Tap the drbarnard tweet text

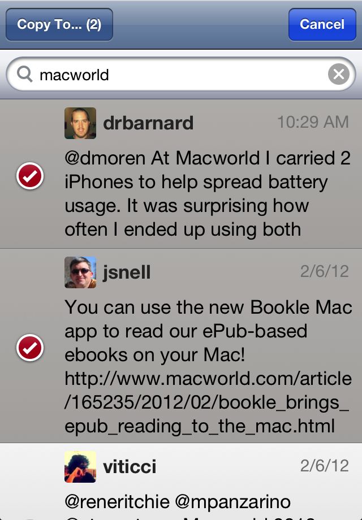[x=208, y=194]
